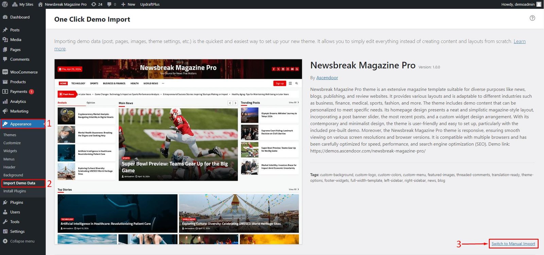Viewport: 544px width, 255px height.
Task: Open the Users section
Action: [15, 212]
